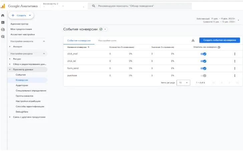The image size is (243, 151).
Task: Open more options for purchase row
Action: [x=235, y=75]
